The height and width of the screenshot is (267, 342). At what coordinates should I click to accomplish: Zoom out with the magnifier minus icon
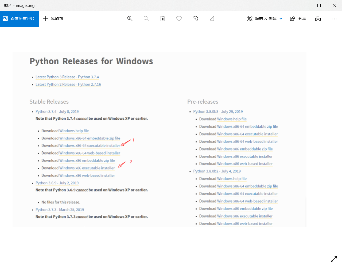(x=146, y=19)
